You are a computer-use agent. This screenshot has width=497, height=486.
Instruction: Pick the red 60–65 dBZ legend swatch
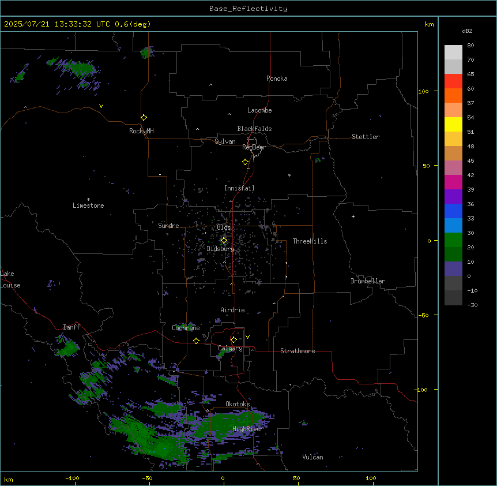click(453, 81)
